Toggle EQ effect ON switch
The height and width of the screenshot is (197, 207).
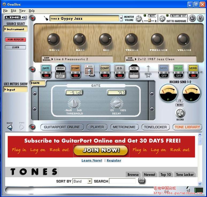pos(120,76)
